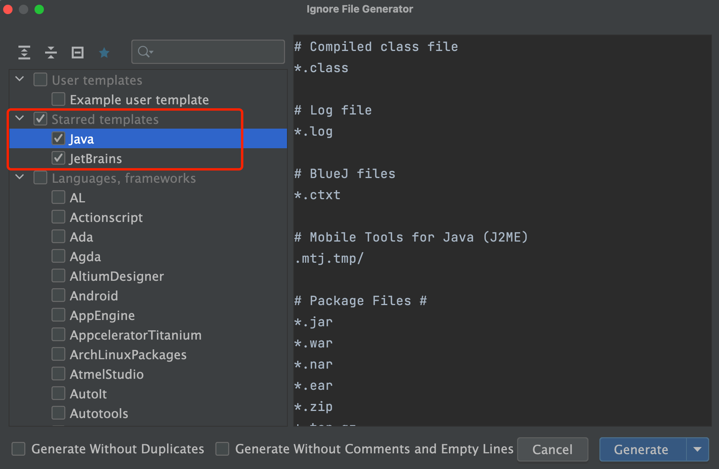The width and height of the screenshot is (719, 469).
Task: Collapse the Languages, frameworks group
Action: coord(20,178)
